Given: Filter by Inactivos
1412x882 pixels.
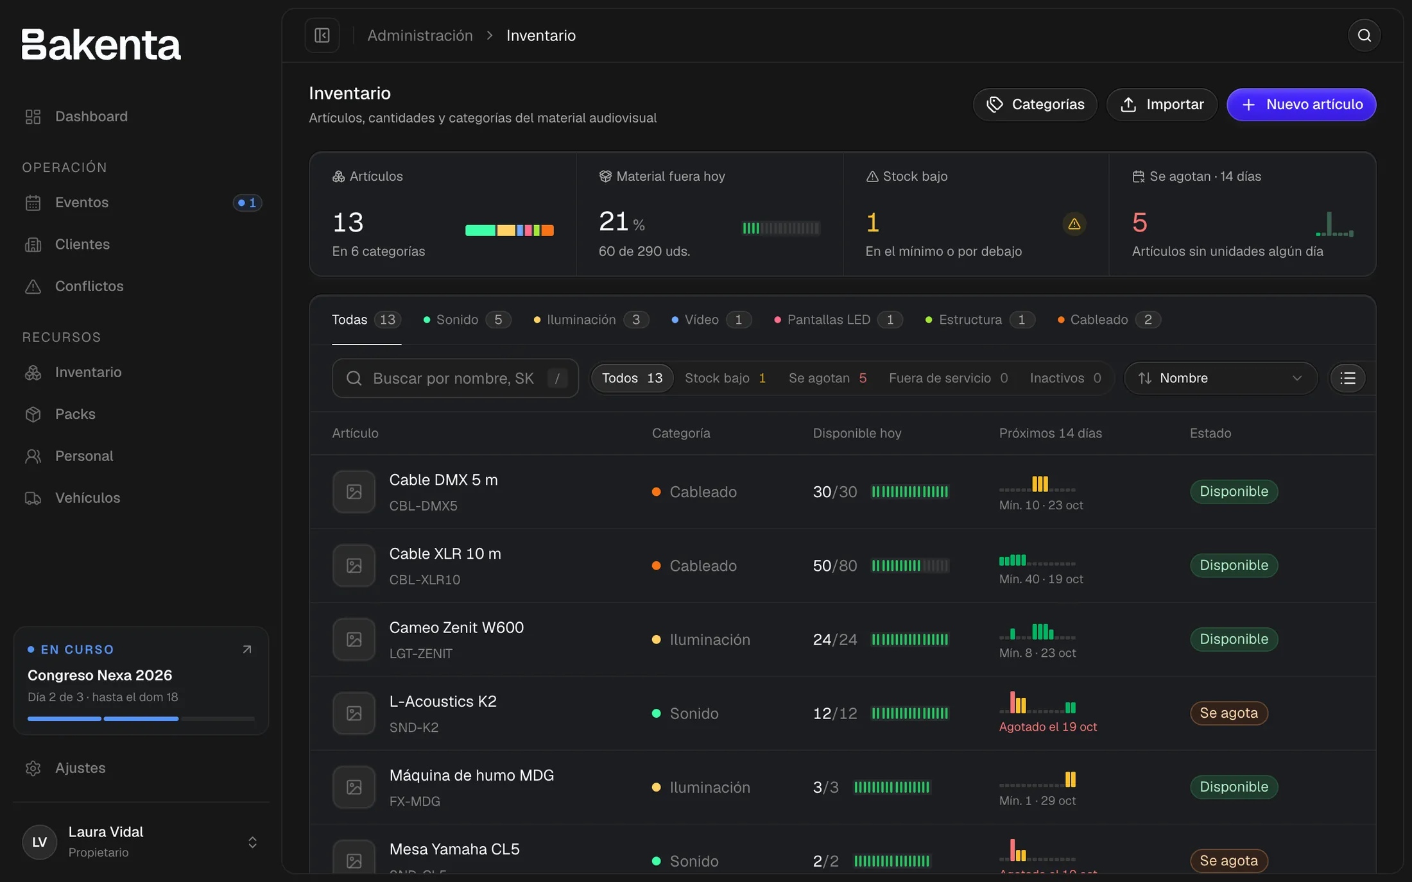Looking at the screenshot, I should [1065, 378].
